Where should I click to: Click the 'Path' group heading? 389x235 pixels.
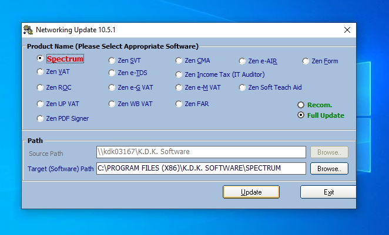[x=35, y=141]
